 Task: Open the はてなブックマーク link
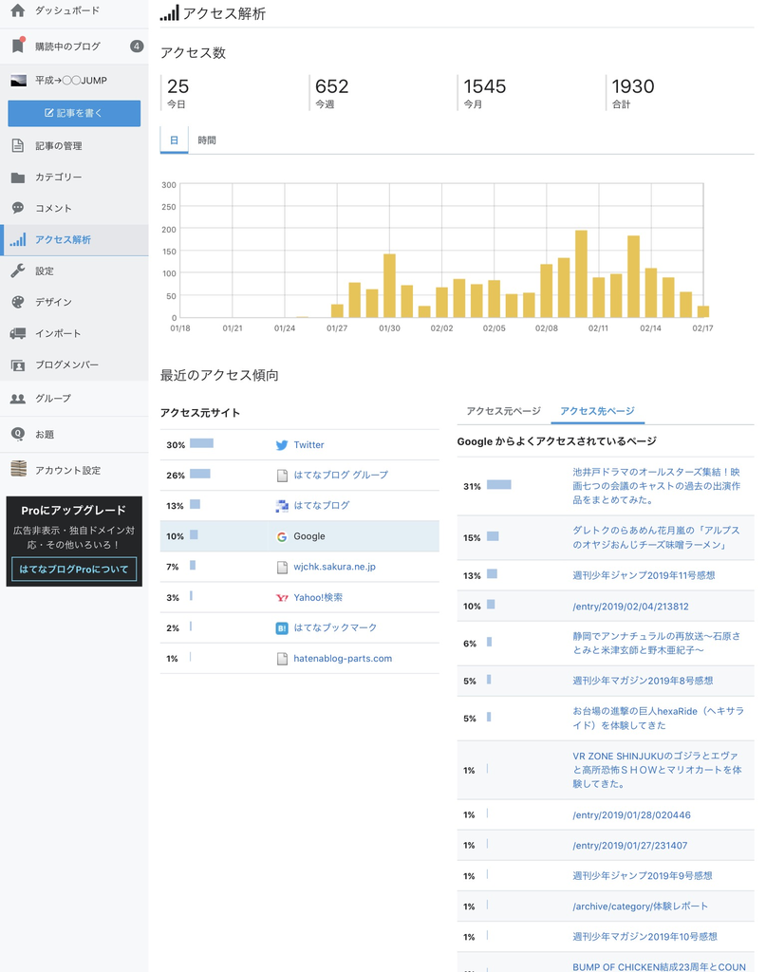tap(335, 628)
